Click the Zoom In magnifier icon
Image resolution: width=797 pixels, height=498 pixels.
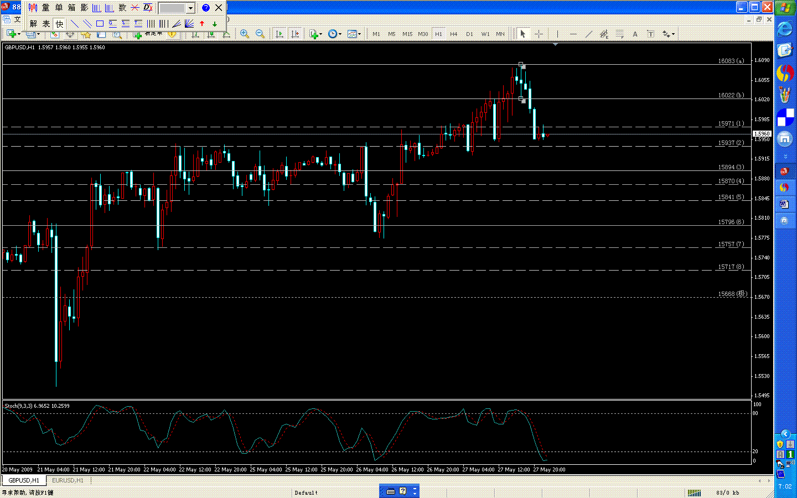(244, 34)
